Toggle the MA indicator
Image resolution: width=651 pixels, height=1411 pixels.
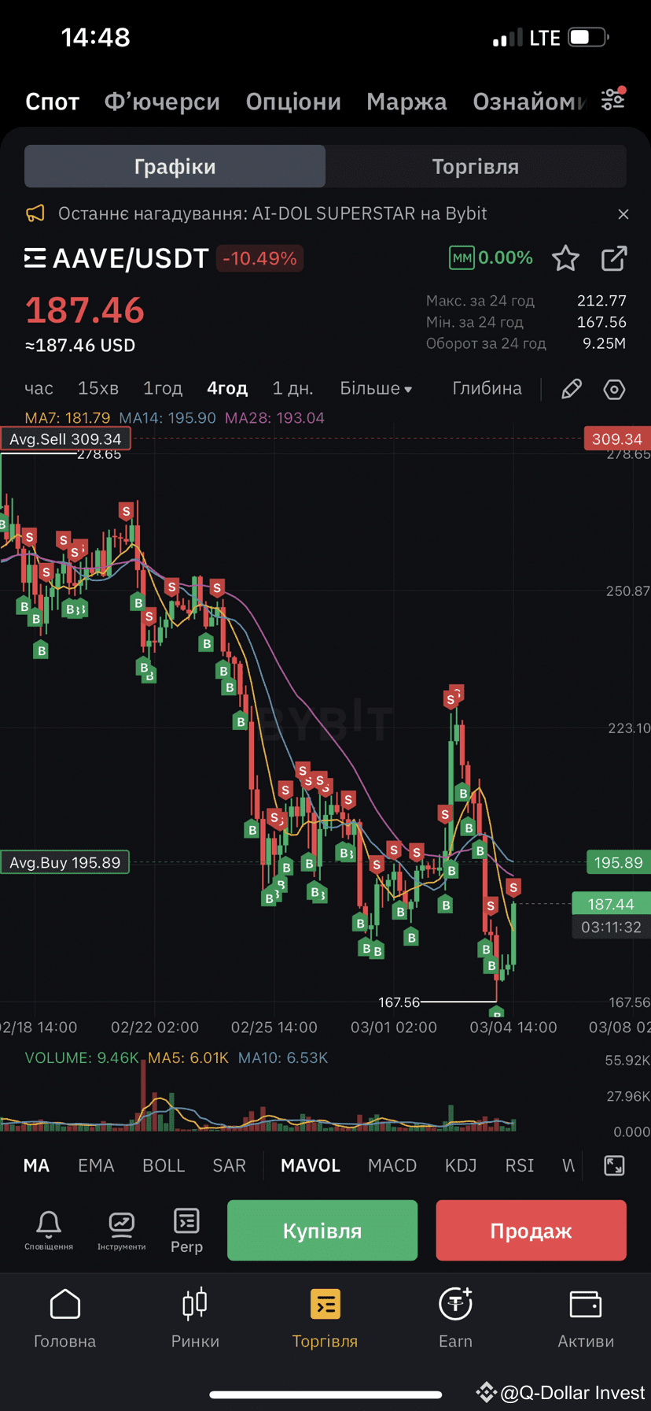click(36, 1165)
